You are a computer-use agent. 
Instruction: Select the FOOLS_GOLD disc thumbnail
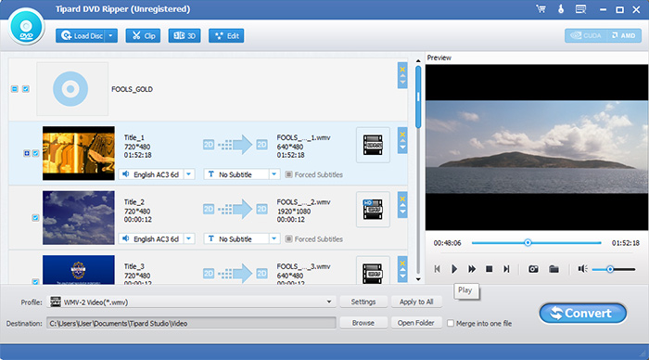click(x=72, y=89)
